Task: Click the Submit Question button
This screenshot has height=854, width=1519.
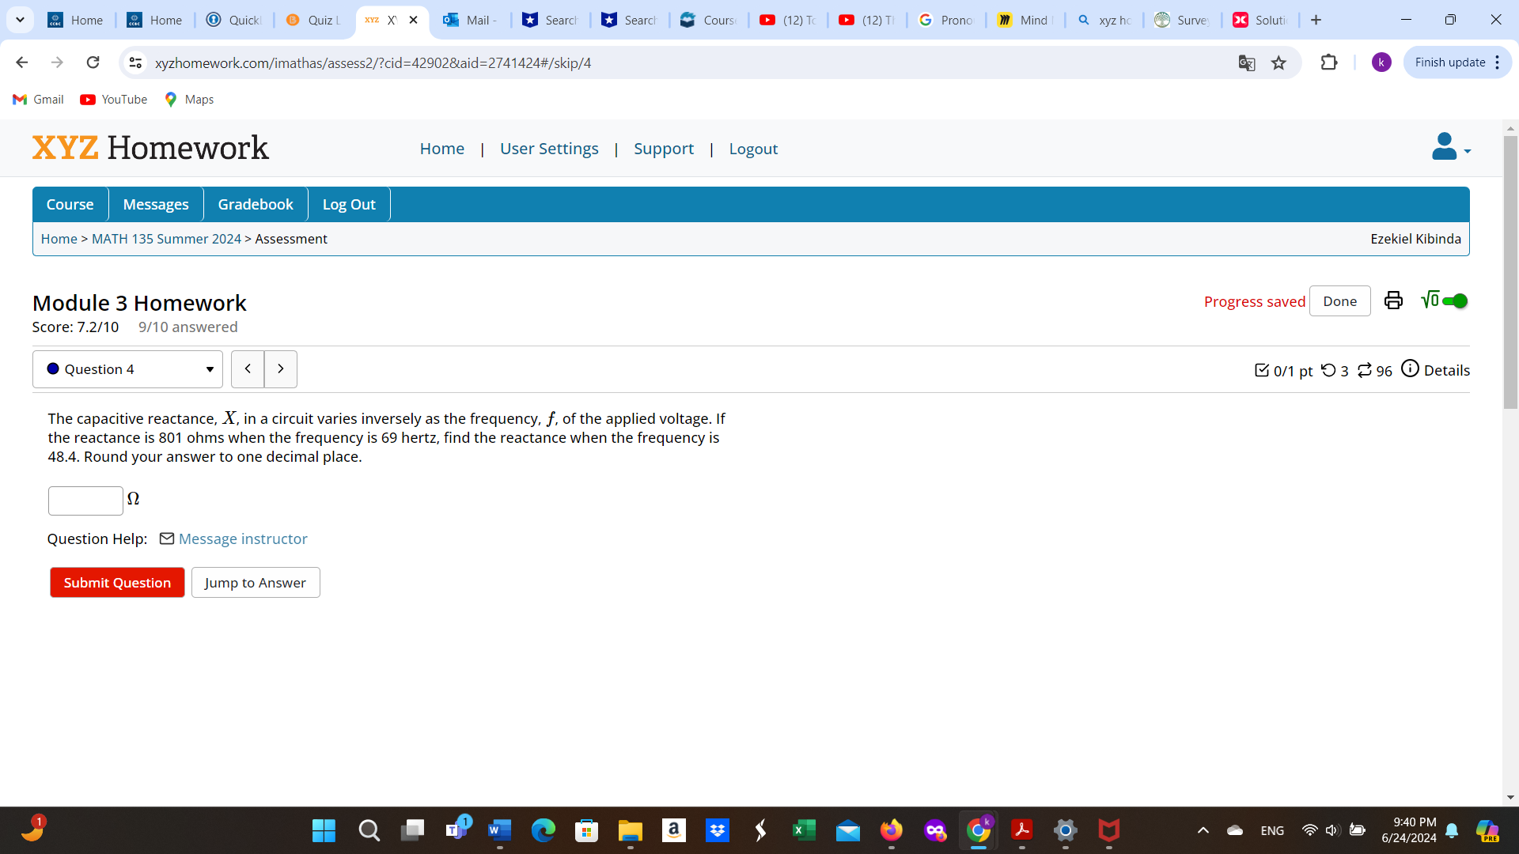Action: click(116, 582)
